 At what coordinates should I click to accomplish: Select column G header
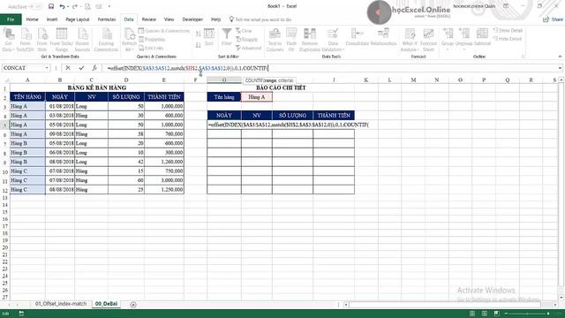224,80
